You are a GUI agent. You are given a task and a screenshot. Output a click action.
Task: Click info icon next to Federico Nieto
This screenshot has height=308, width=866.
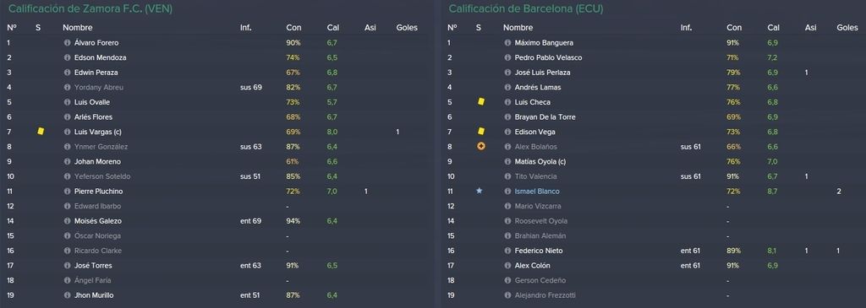507,251
